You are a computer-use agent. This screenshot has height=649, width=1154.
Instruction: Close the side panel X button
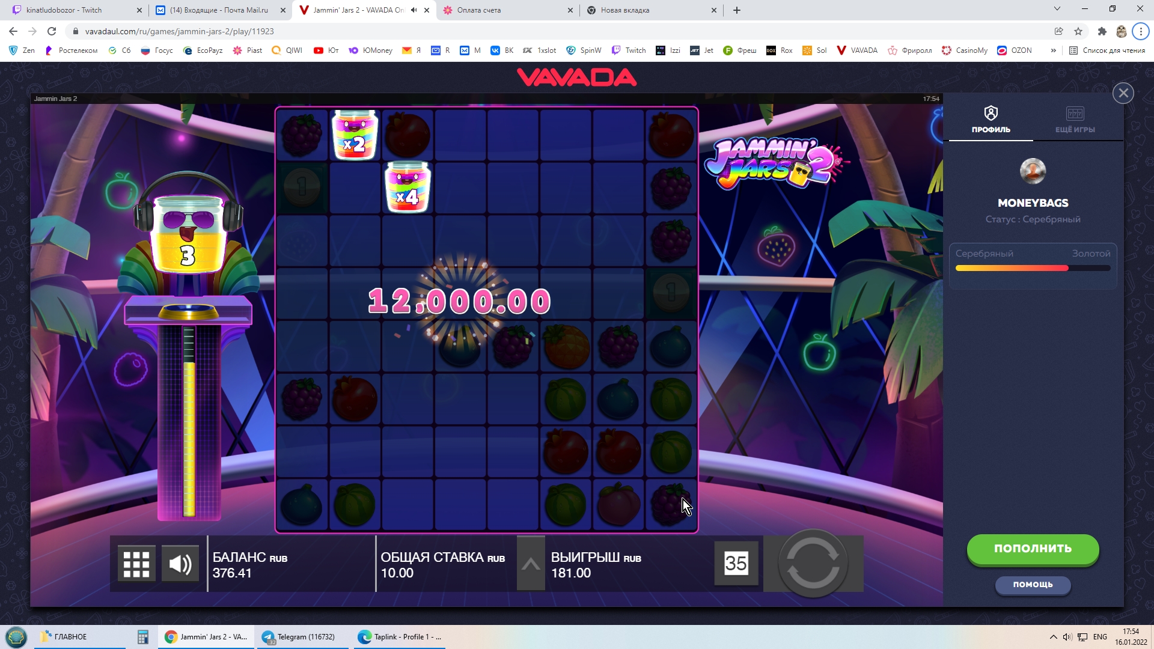pos(1123,93)
